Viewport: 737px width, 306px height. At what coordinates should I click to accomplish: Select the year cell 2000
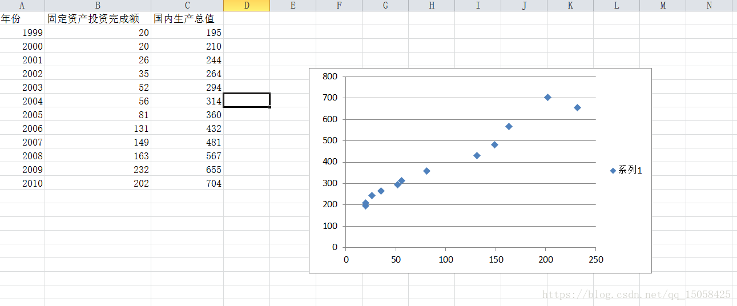22,46
